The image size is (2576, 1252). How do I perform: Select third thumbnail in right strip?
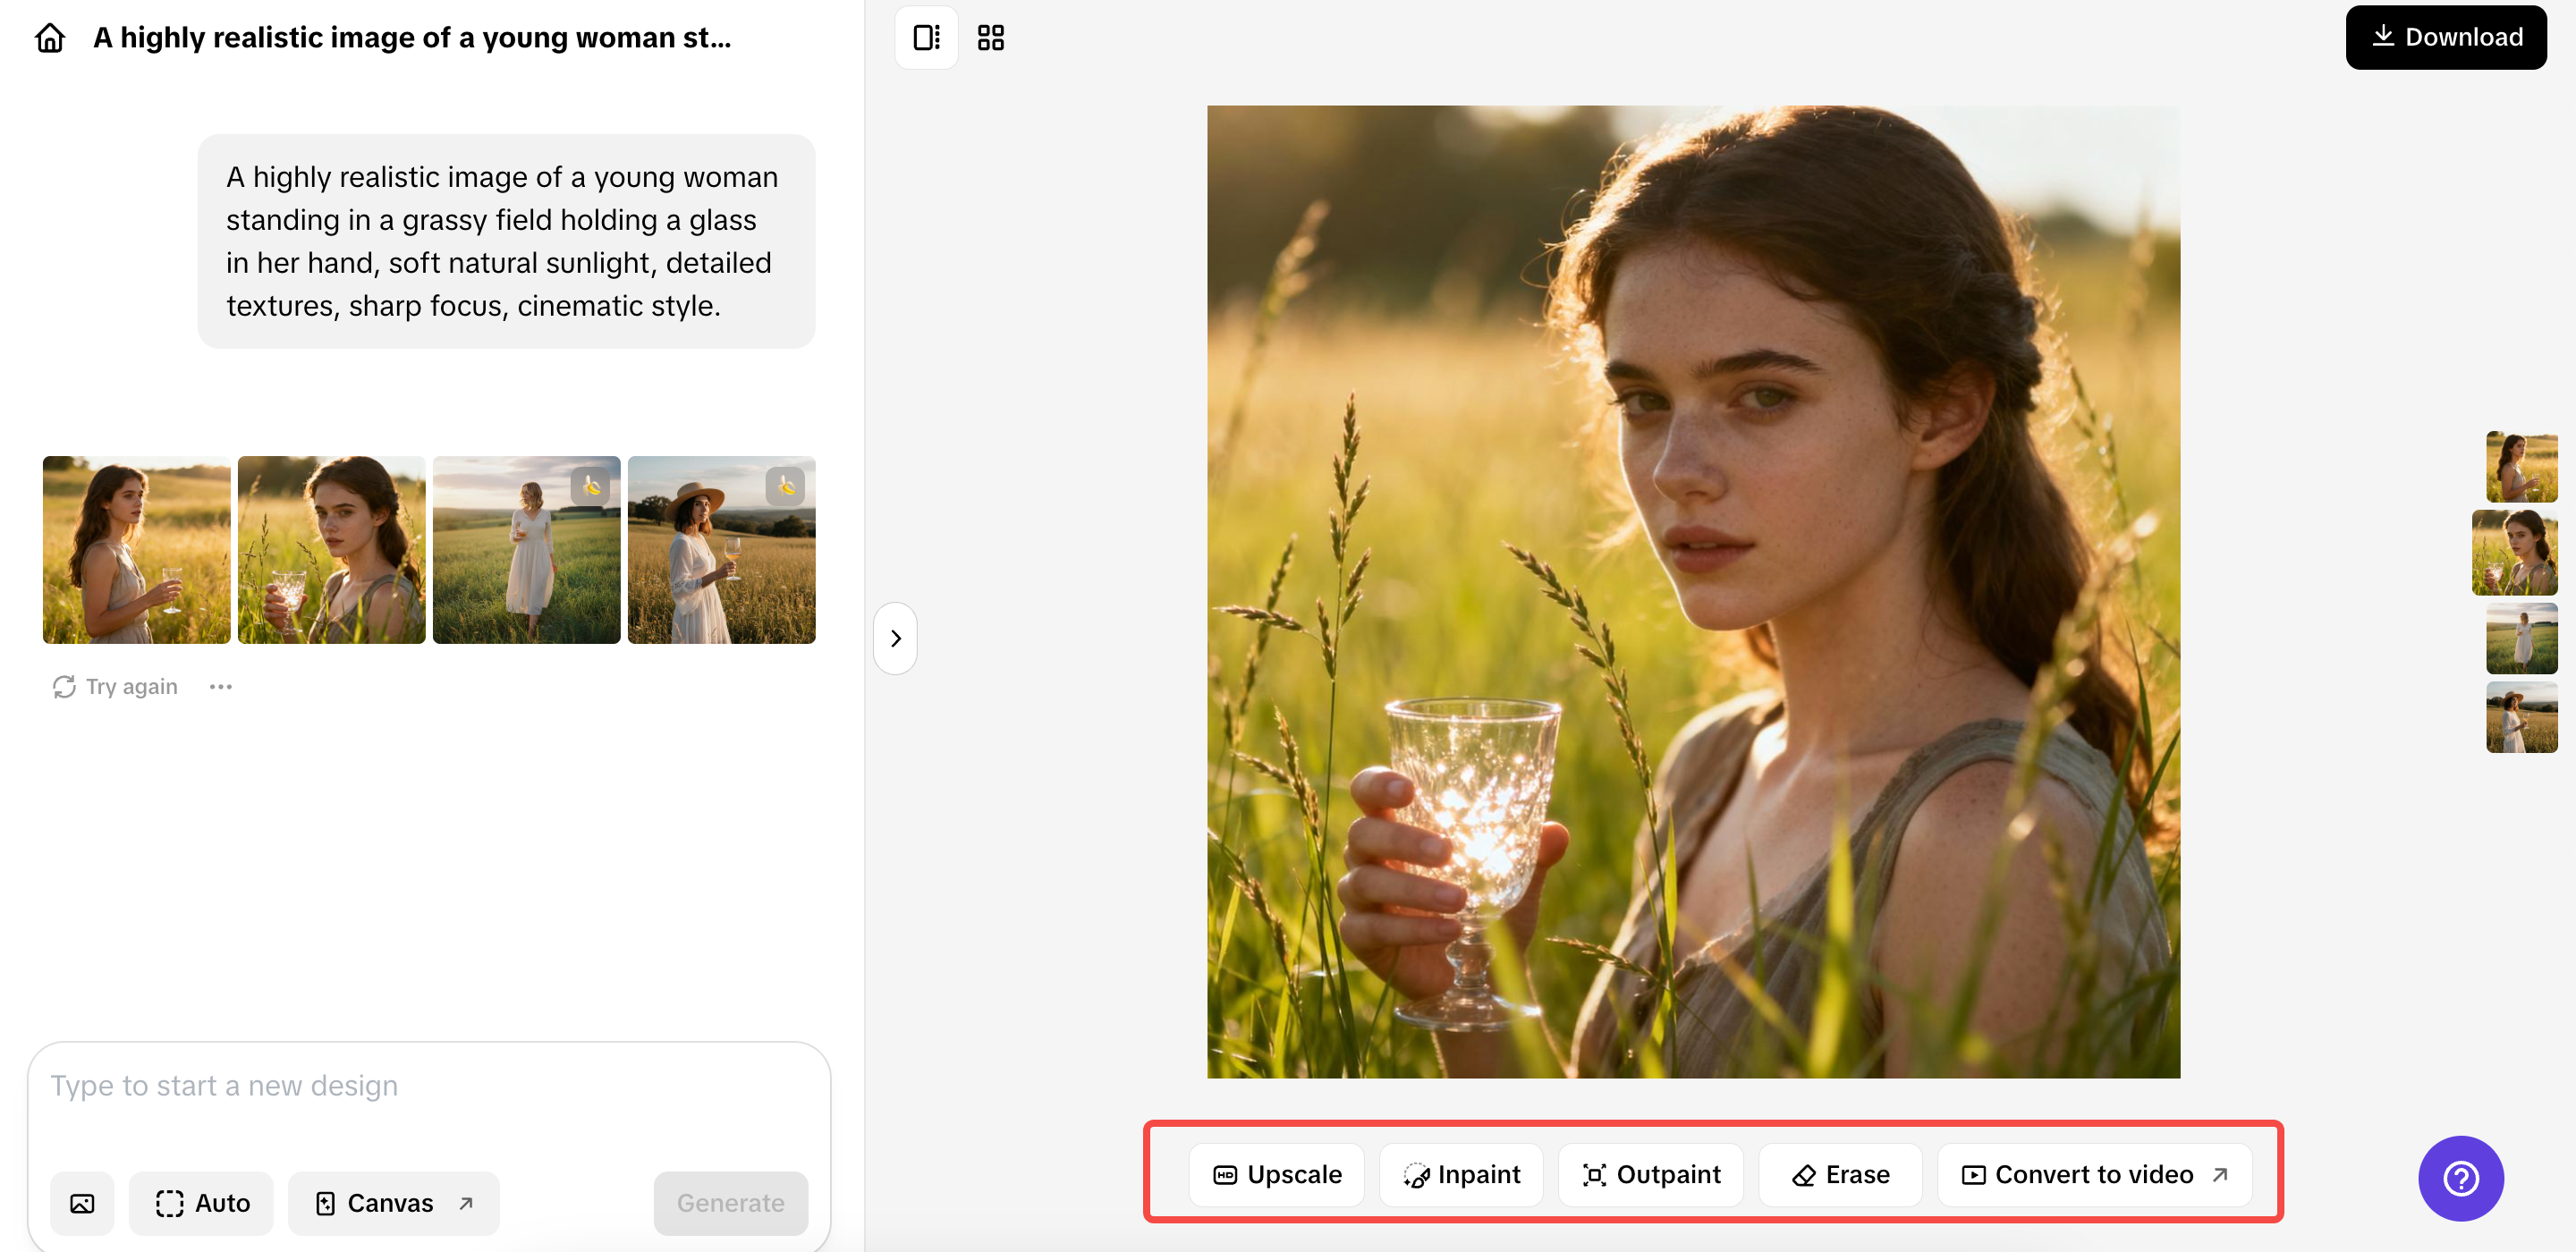click(2521, 638)
